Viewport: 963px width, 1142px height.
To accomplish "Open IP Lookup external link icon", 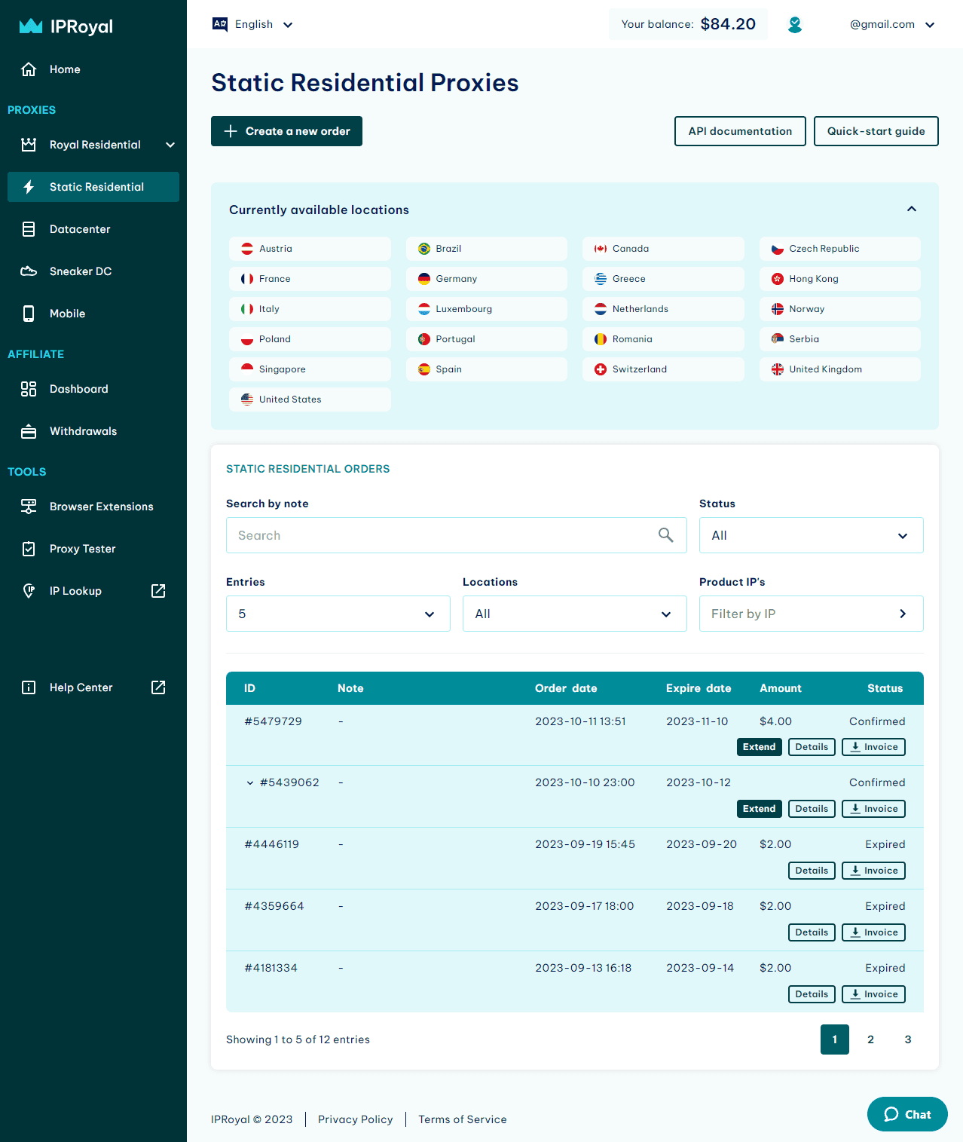I will [x=158, y=591].
